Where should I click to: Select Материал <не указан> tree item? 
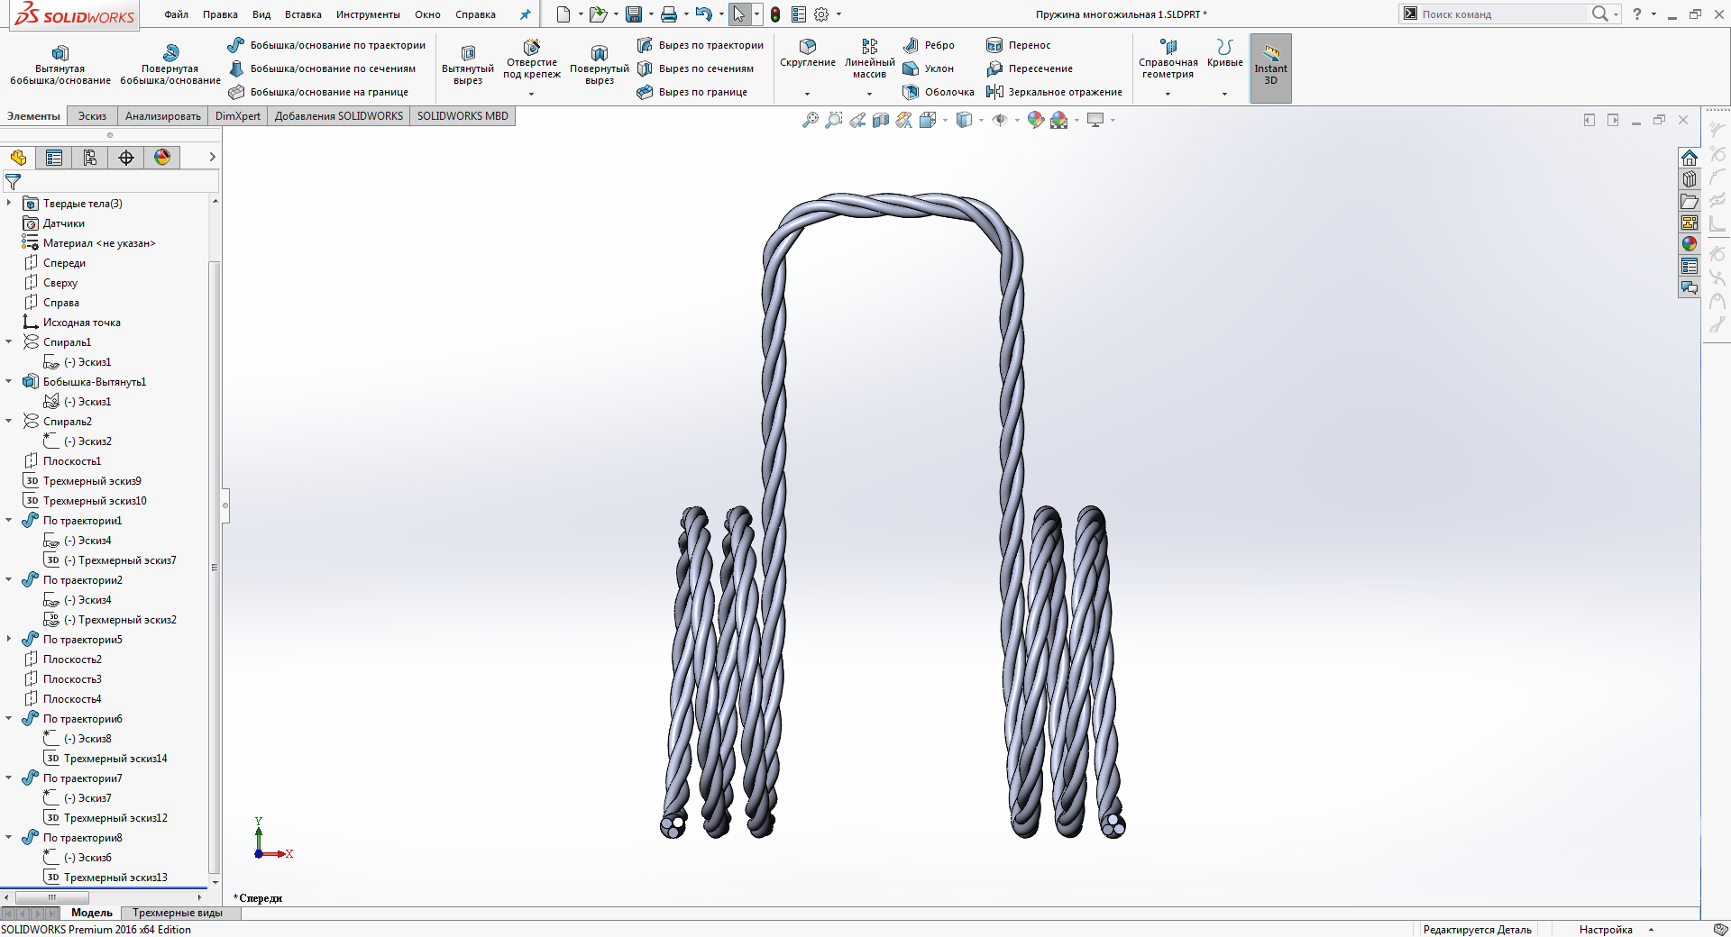[99, 242]
